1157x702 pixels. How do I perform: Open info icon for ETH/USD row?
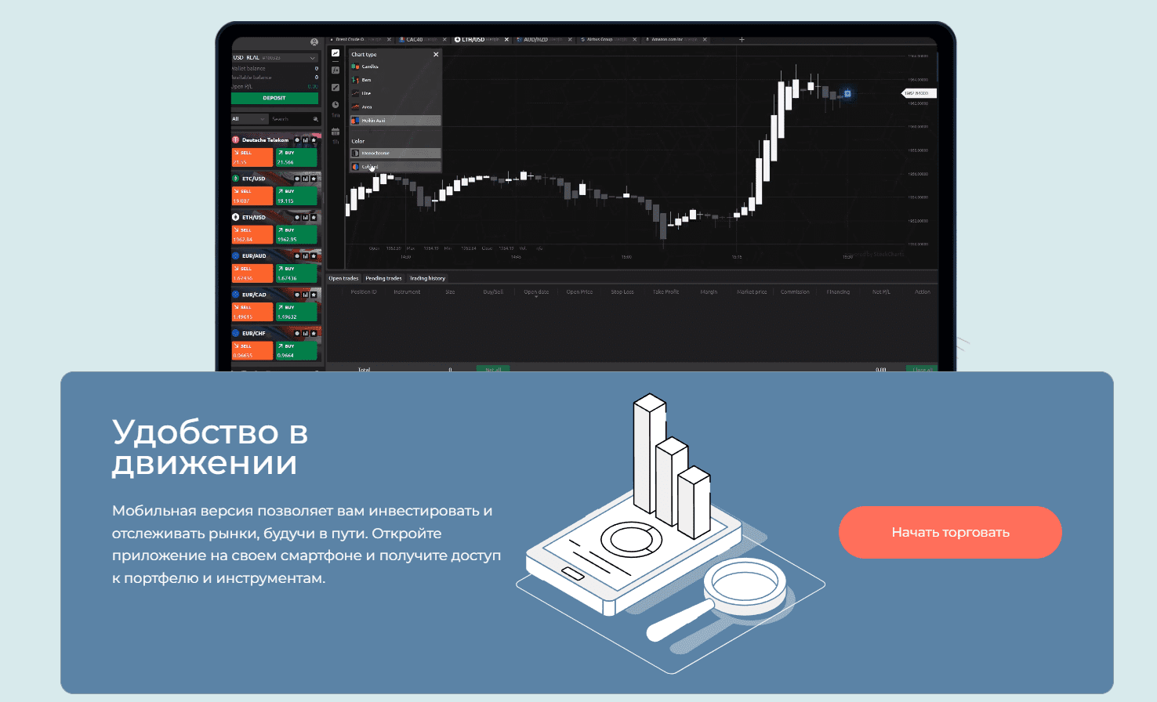tap(297, 217)
